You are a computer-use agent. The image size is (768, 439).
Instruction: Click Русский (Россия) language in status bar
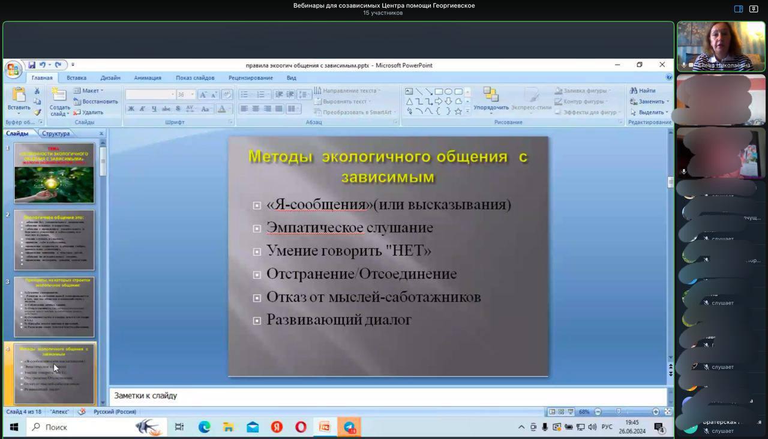(x=115, y=412)
